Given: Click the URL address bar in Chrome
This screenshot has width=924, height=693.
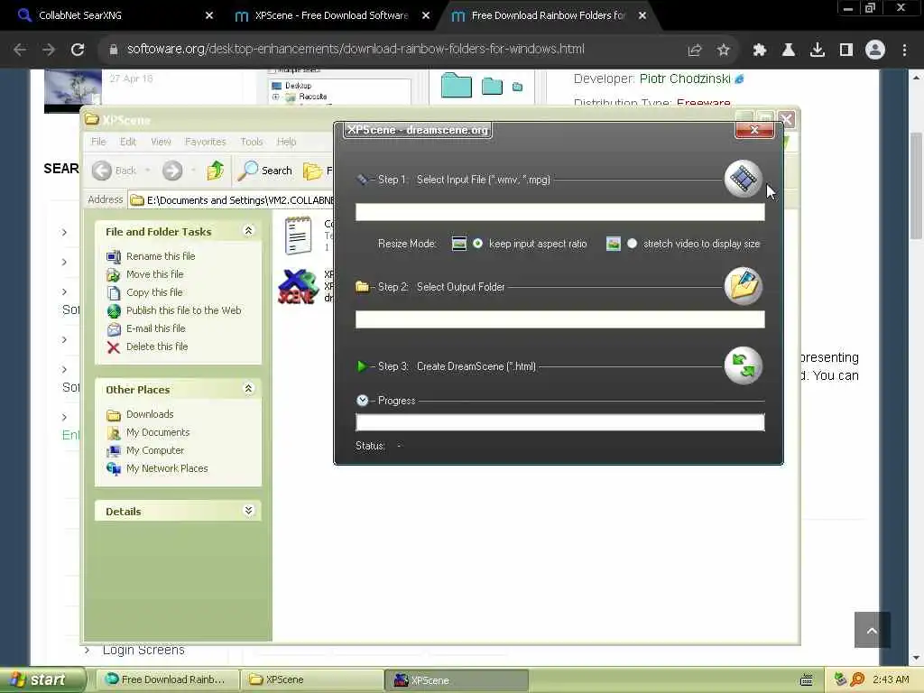Looking at the screenshot, I should click(x=356, y=49).
